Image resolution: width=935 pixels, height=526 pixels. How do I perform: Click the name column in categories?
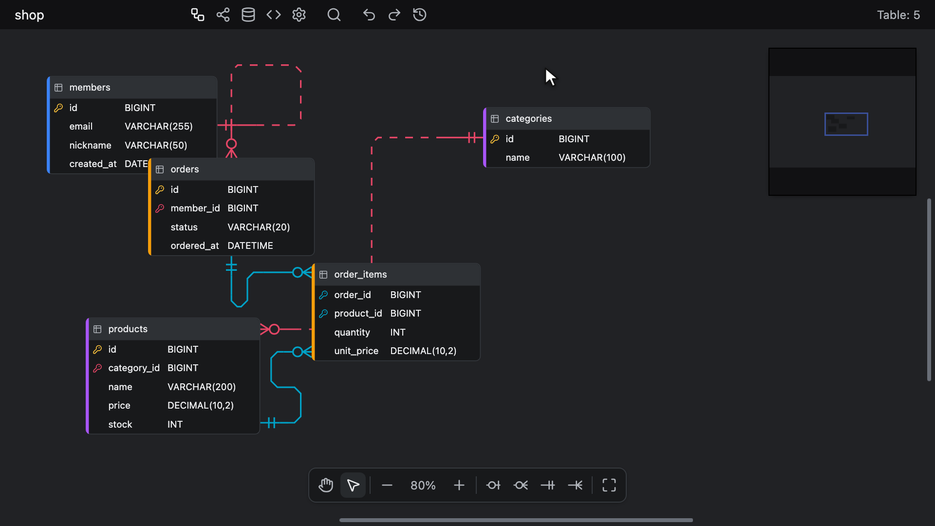(x=518, y=158)
